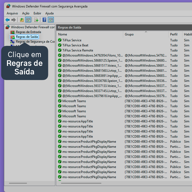Click the Regras de Entrada brick wall icon
Viewport: 192px width, 192px height.
[13, 32]
